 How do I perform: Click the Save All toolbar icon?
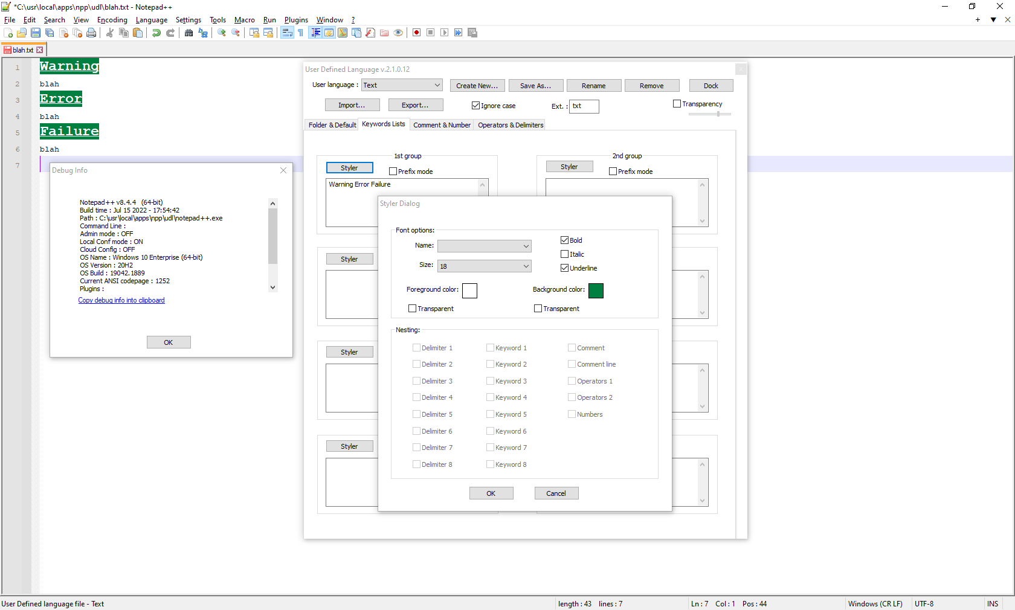tap(50, 33)
